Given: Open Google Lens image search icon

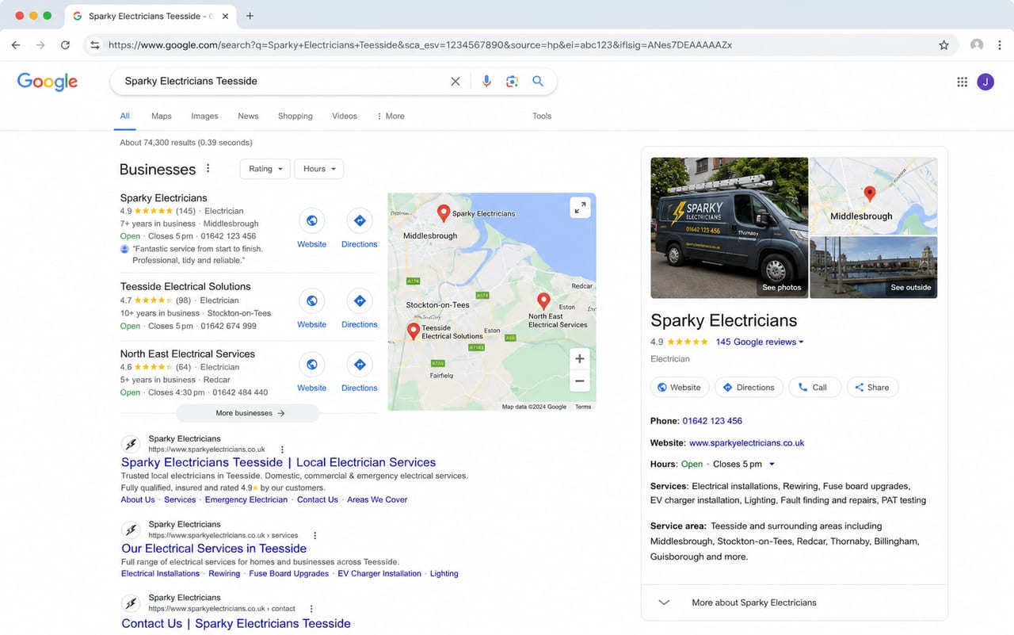Looking at the screenshot, I should point(512,81).
